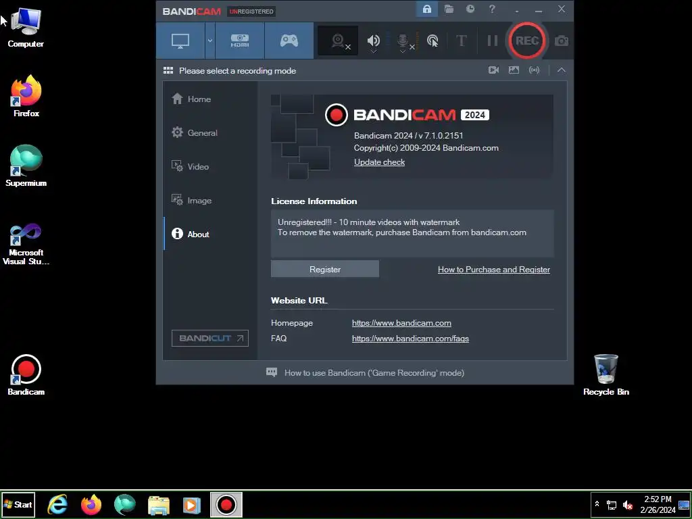Viewport: 692px width, 519px height.
Task: Open media player from taskbar
Action: (x=192, y=504)
